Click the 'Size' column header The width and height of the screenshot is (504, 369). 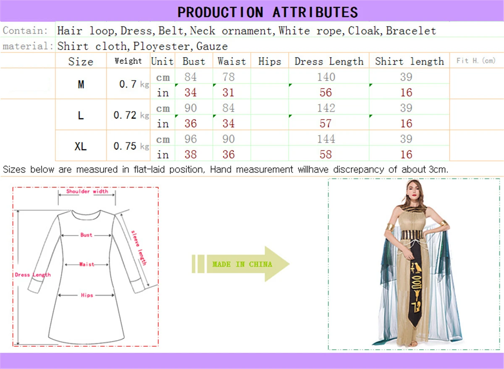coord(81,61)
